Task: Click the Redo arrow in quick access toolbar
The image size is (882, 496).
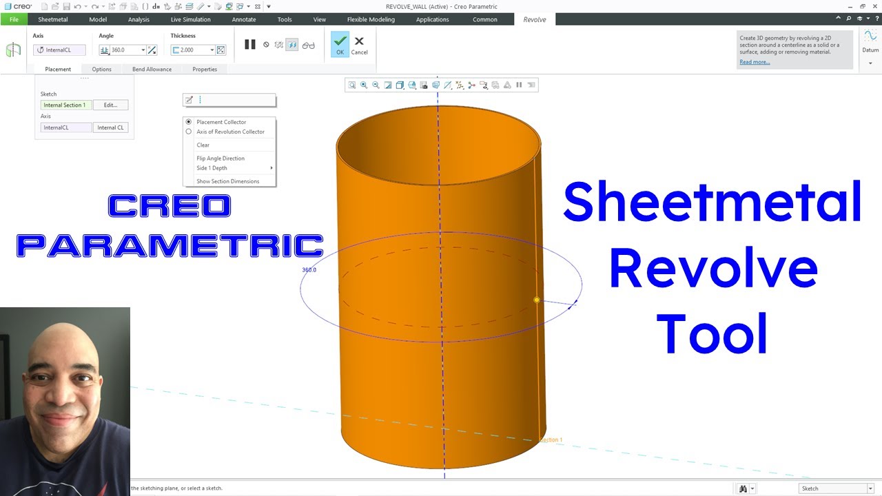Action: 95,6
